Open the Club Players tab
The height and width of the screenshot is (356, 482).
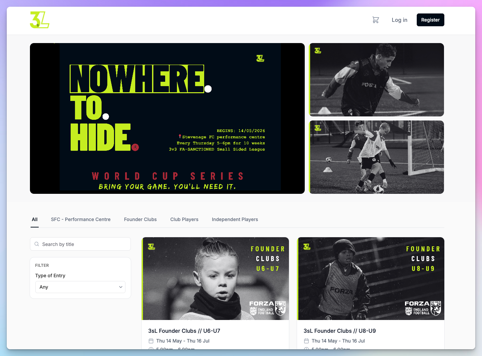tap(184, 219)
